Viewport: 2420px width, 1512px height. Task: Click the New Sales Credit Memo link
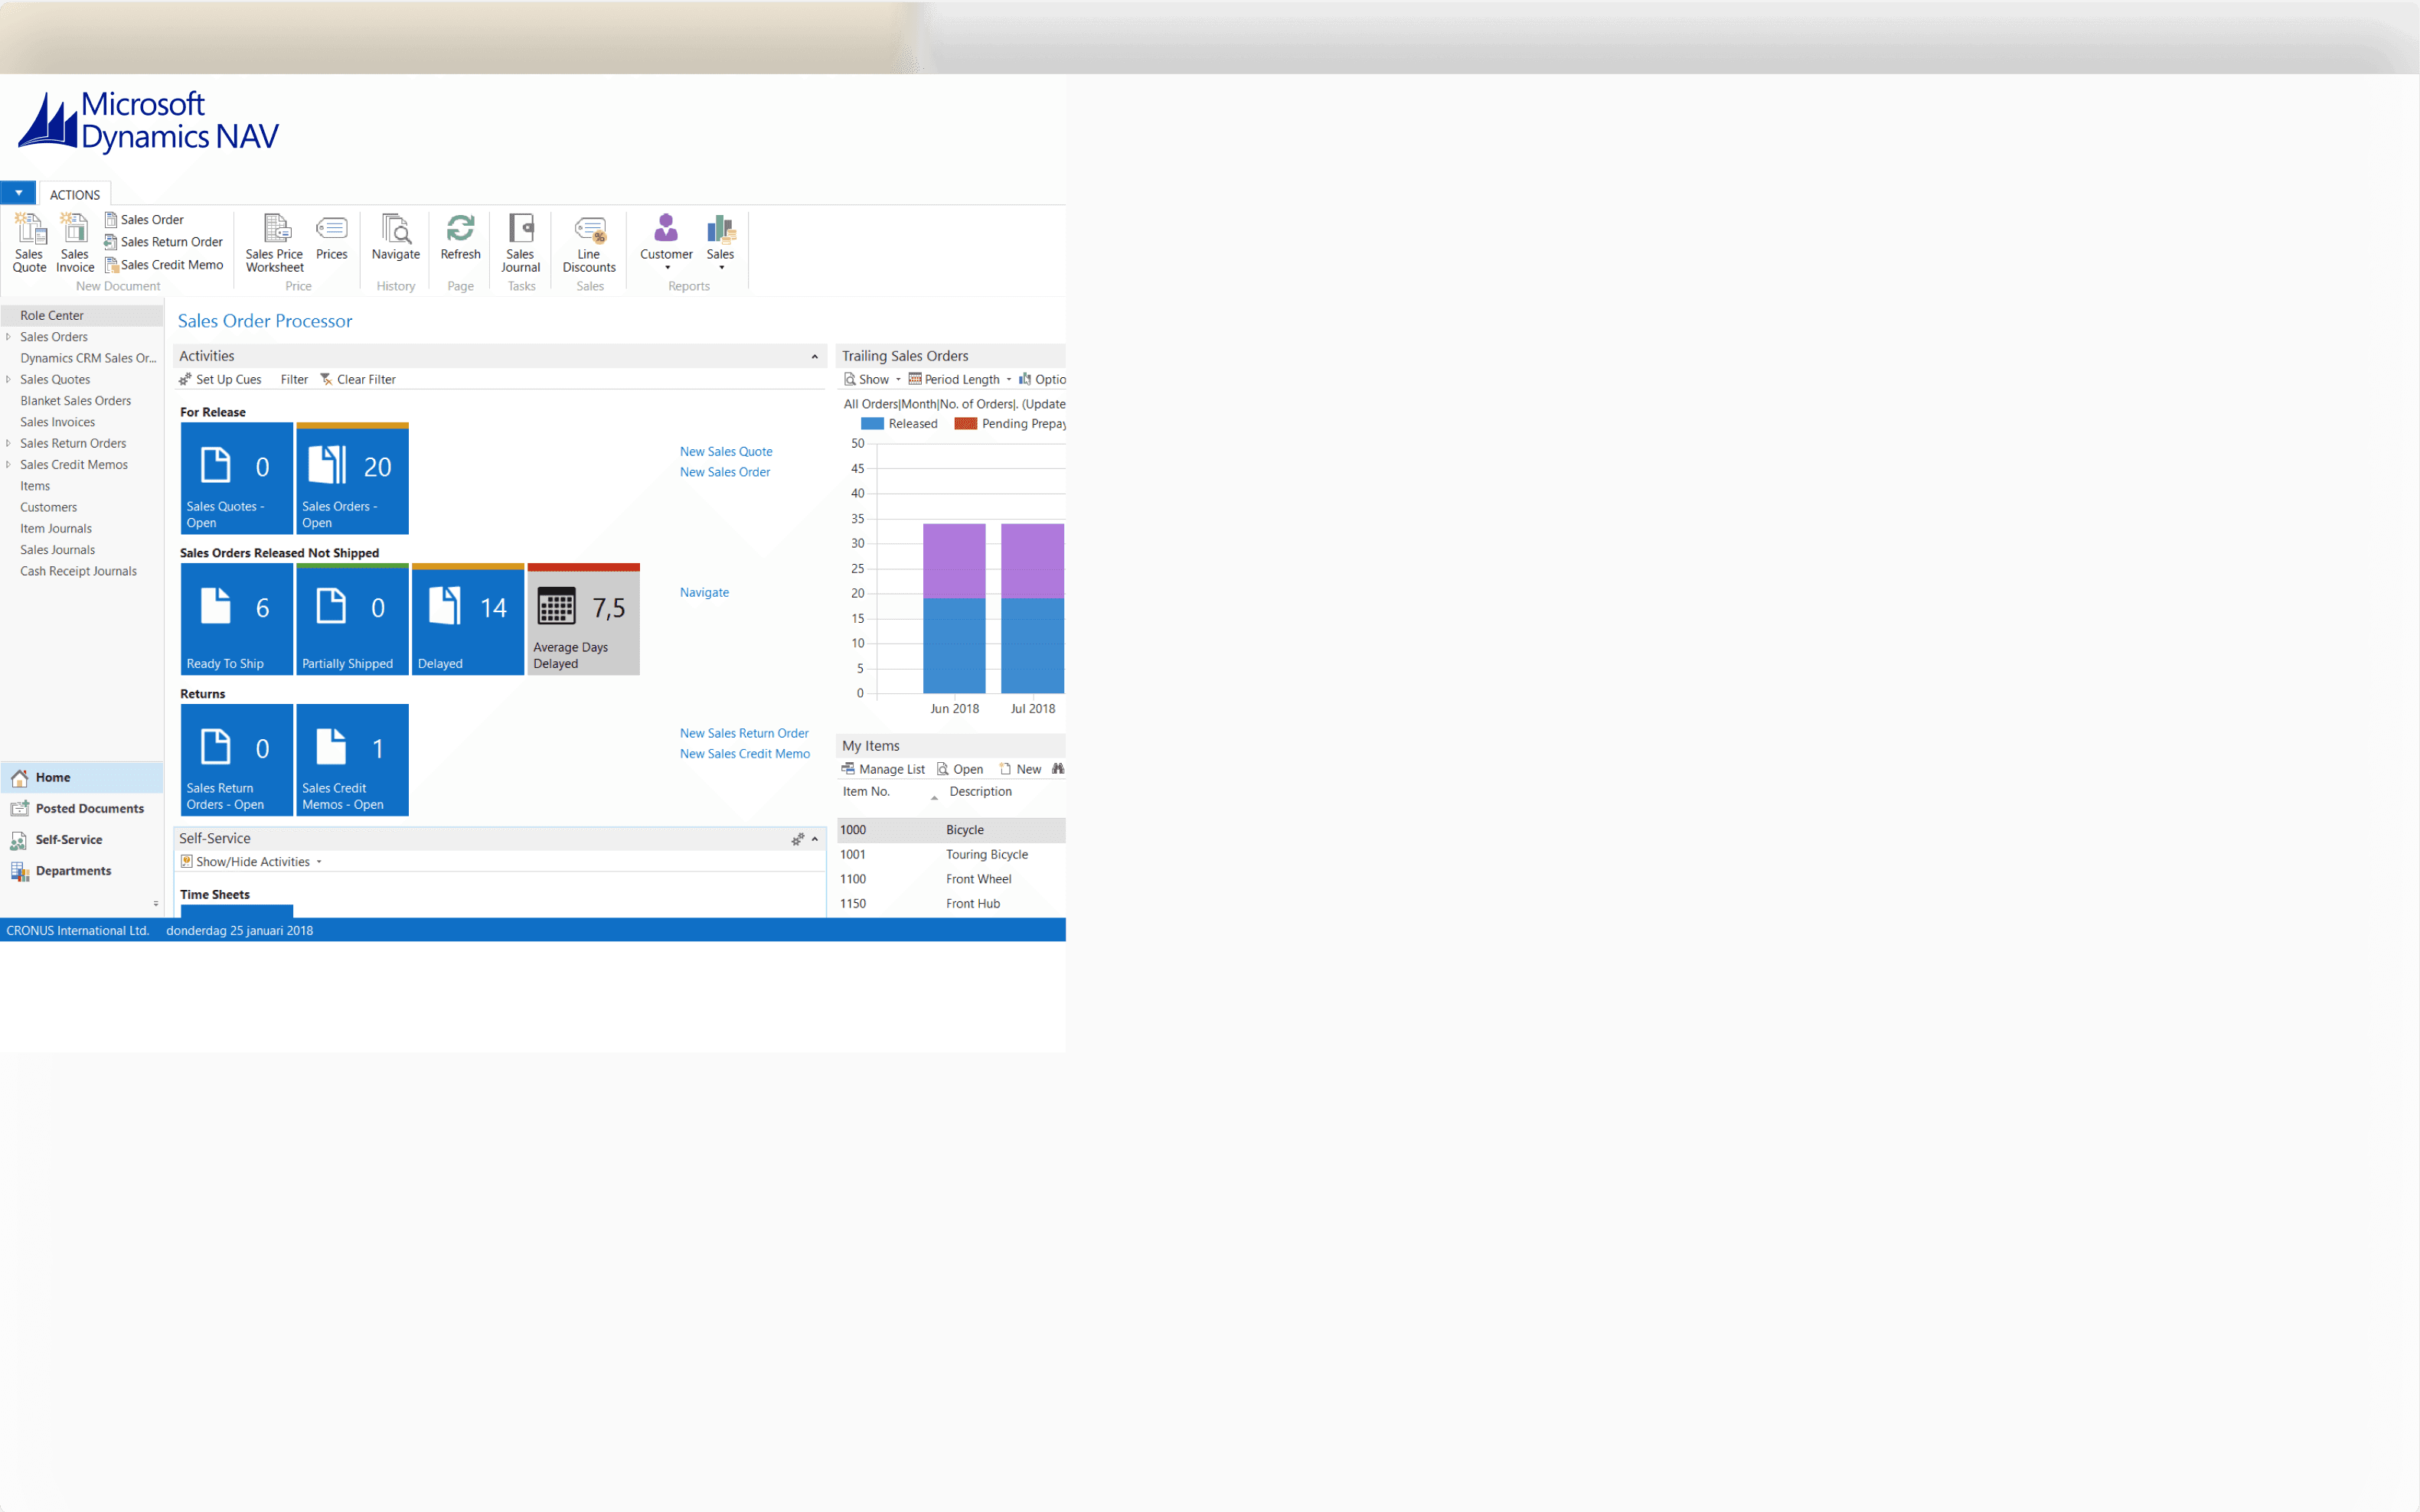(746, 755)
